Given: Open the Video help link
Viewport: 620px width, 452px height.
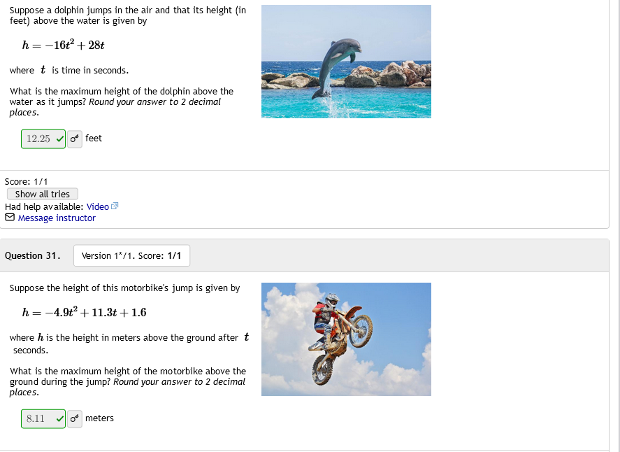Looking at the screenshot, I should 98,206.
